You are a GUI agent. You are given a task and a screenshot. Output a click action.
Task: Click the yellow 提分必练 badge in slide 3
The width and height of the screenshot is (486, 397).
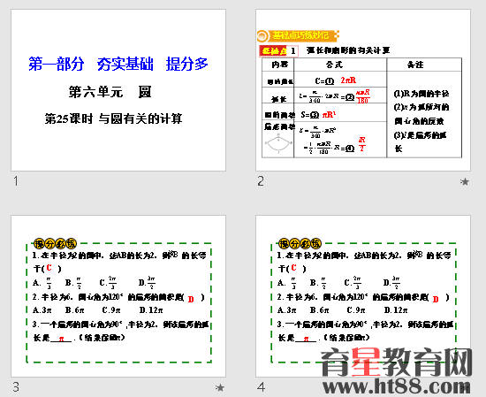(x=55, y=243)
